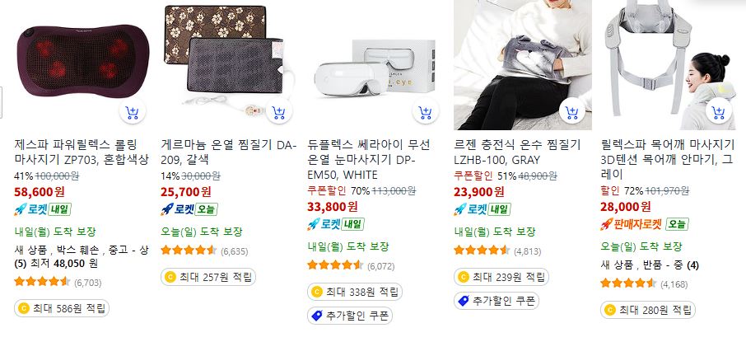Add 제스파 파워릴렉스 massager to cart
The height and width of the screenshot is (342, 746).
133,112
